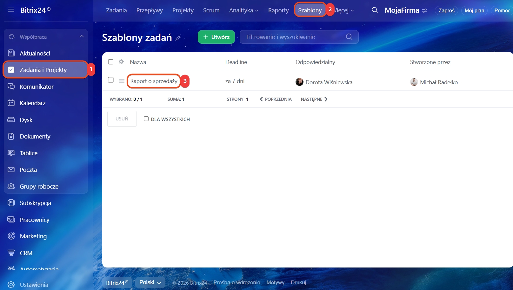
Task: Open the Dysk drive icon
Action: point(11,119)
